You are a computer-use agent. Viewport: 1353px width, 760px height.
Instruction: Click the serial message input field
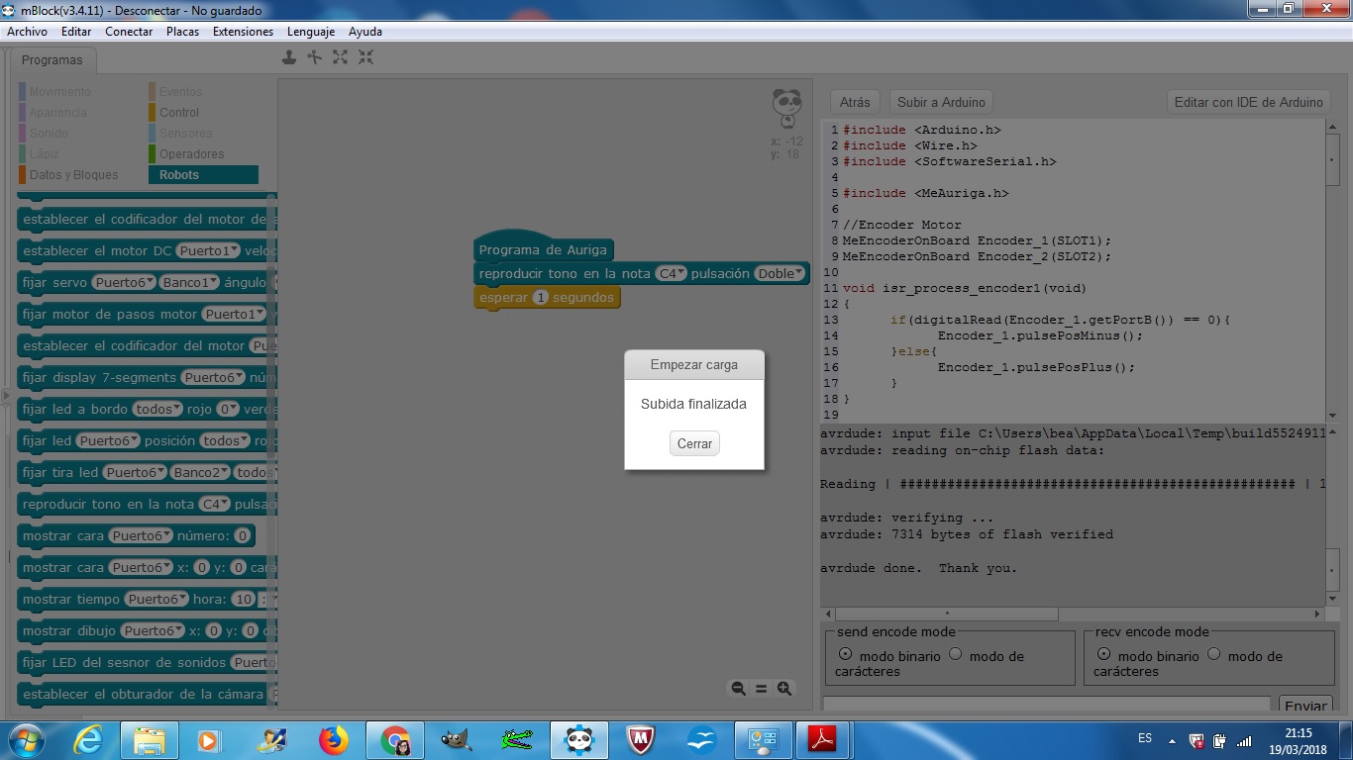coord(1046,704)
